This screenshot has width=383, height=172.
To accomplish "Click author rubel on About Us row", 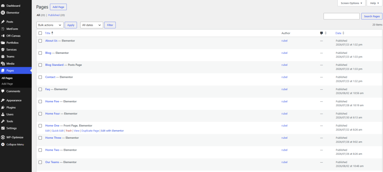I will [x=284, y=41].
